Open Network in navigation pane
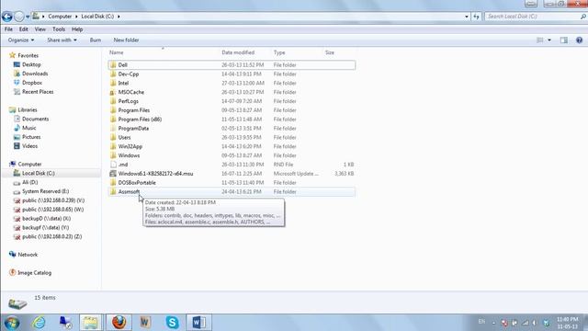Image resolution: width=588 pixels, height=331 pixels. pyautogui.click(x=28, y=255)
